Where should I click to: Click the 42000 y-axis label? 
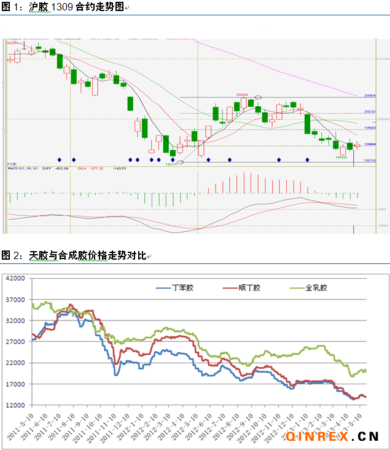[x=14, y=278]
